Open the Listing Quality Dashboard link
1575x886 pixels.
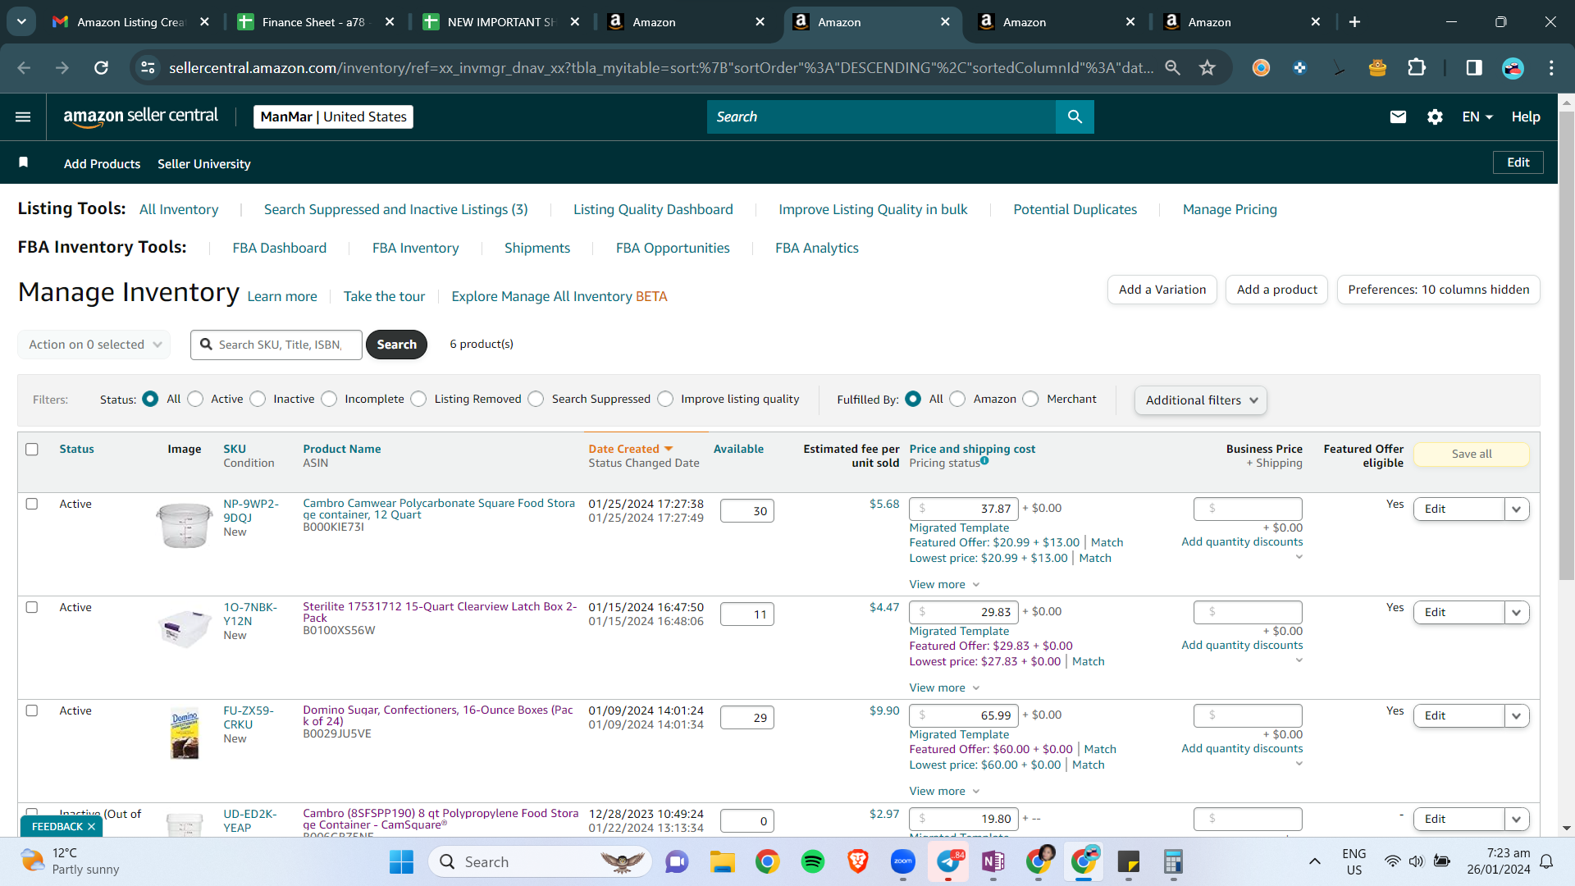tap(653, 209)
